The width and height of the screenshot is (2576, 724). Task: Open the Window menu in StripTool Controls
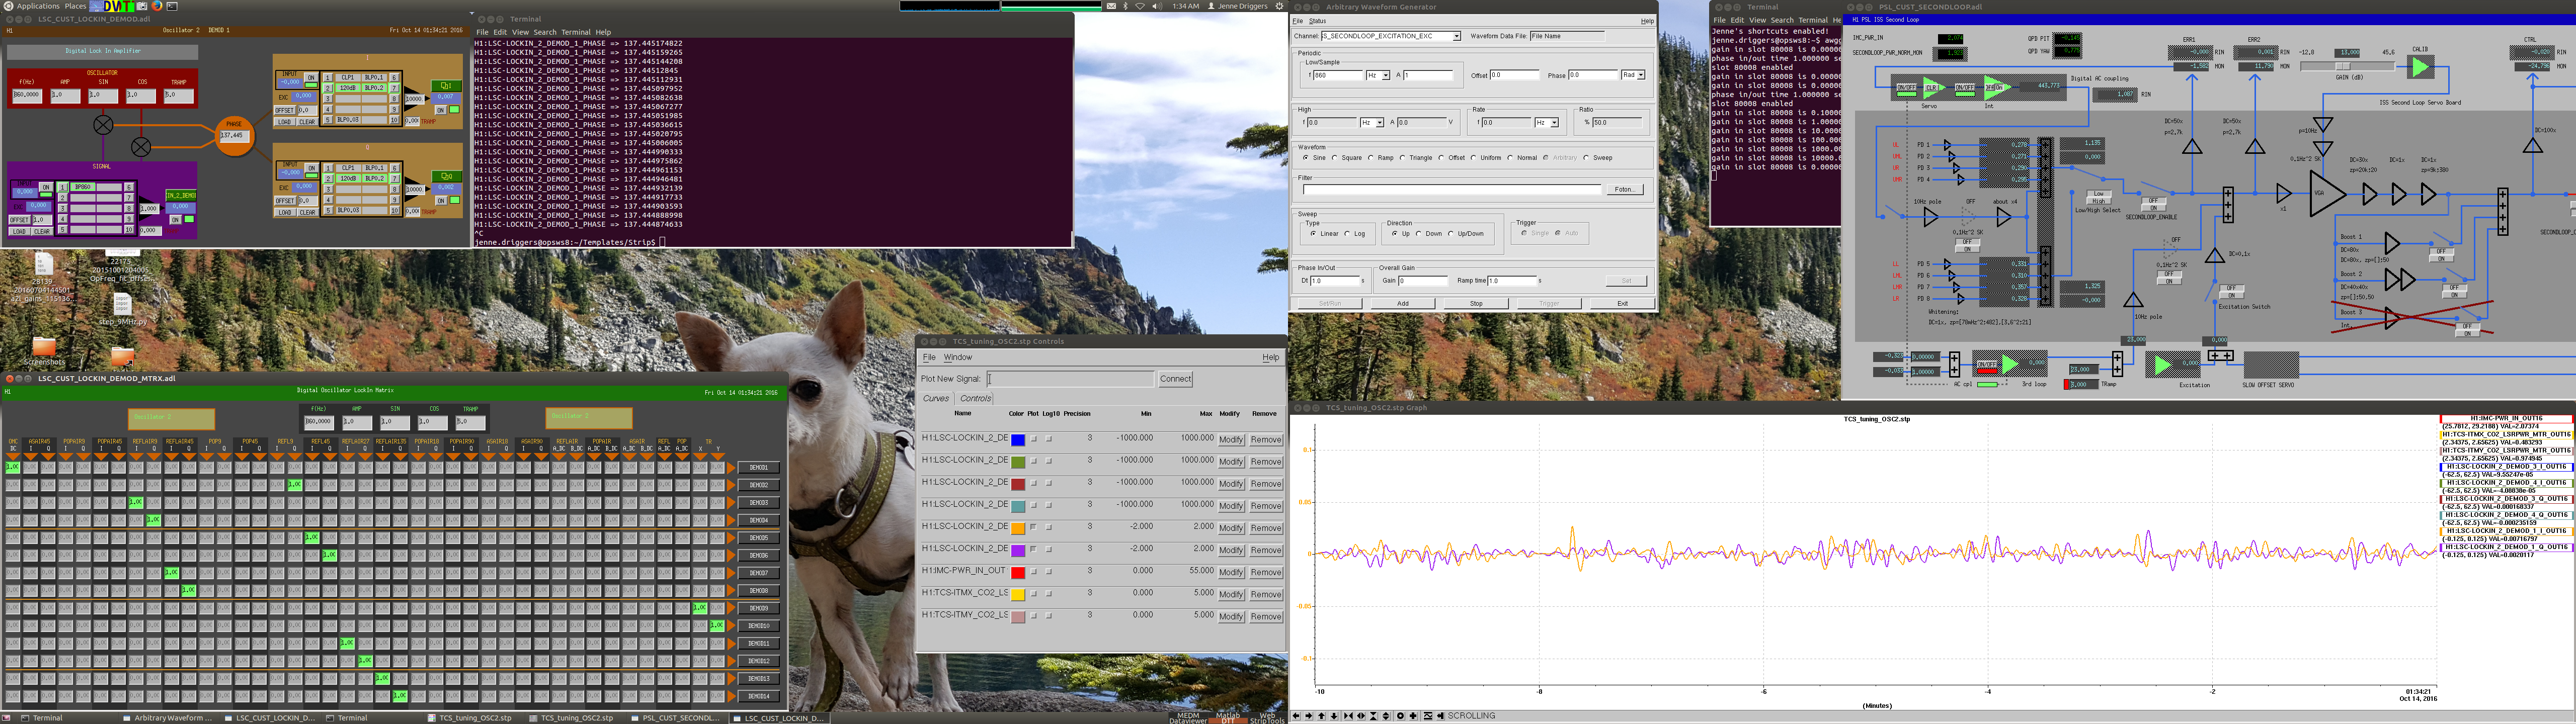coord(958,357)
